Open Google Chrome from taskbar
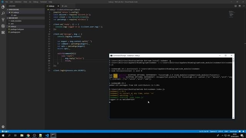 tap(28, 135)
